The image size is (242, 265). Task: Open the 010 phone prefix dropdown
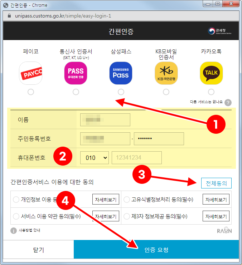95,158
